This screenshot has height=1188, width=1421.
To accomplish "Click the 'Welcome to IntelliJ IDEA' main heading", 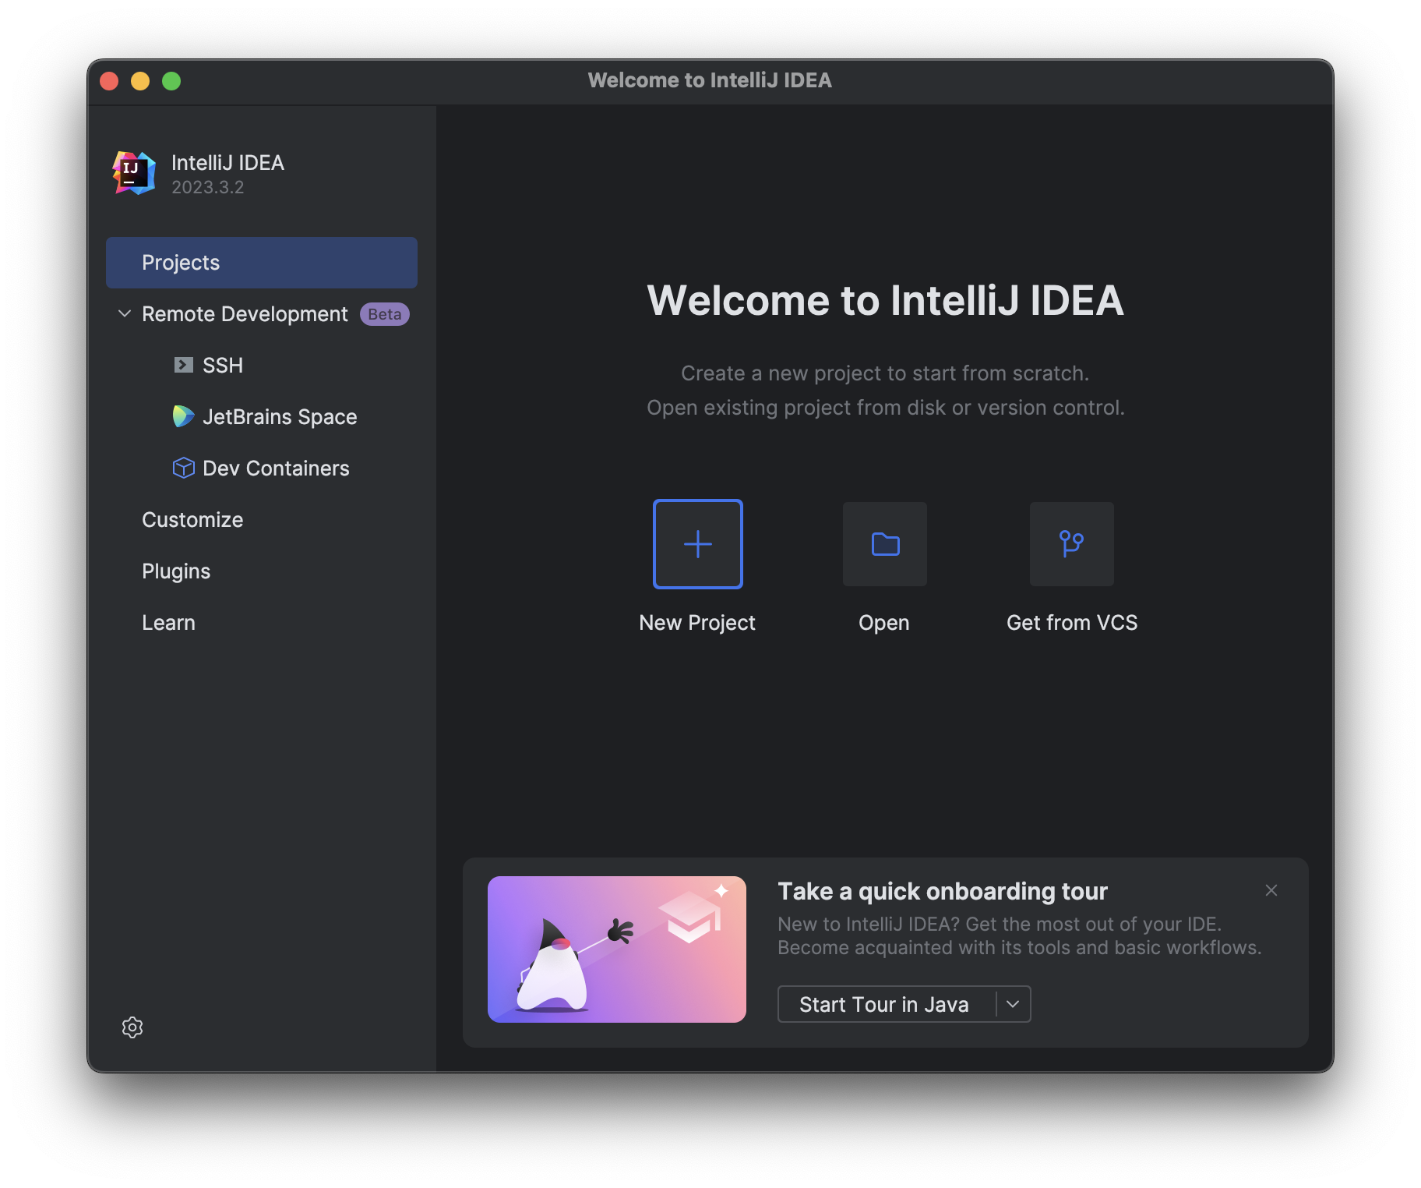I will pos(886,301).
